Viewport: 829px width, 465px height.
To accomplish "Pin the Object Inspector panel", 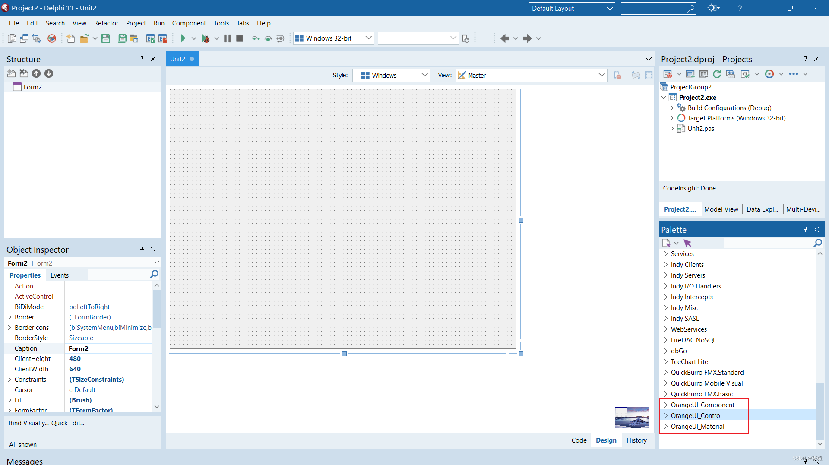I will click(142, 249).
